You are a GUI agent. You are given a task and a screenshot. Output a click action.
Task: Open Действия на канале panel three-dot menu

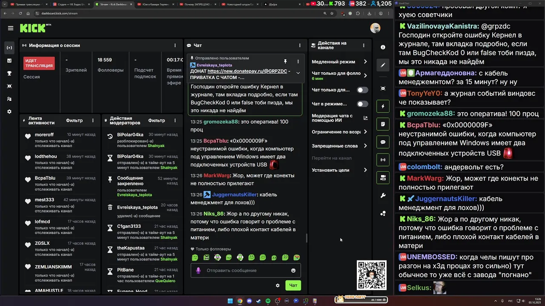point(364,45)
